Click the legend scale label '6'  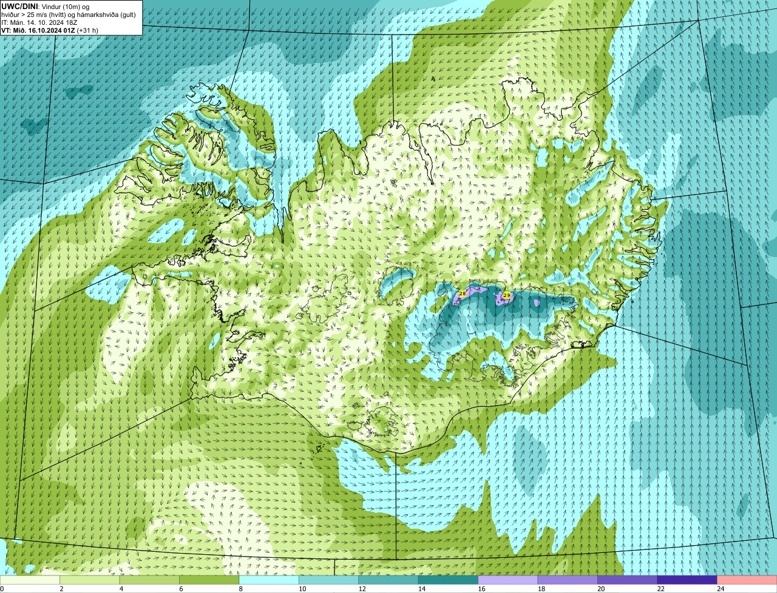[181, 589]
